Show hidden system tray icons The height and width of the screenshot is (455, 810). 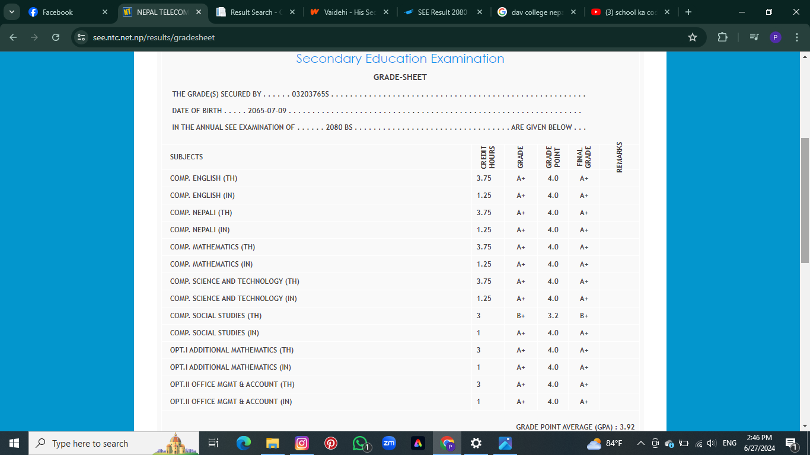(640, 443)
